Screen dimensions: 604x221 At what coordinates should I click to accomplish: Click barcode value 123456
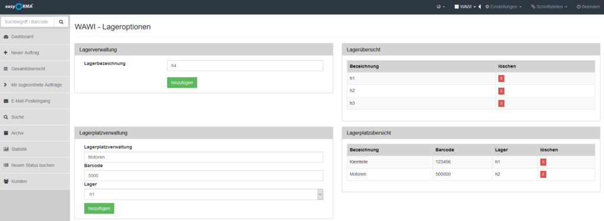pos(443,162)
